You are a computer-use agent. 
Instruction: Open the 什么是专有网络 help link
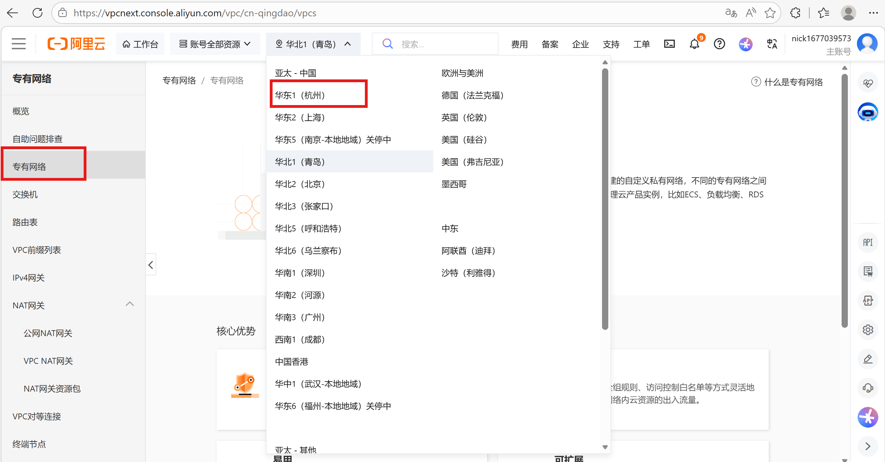793,82
